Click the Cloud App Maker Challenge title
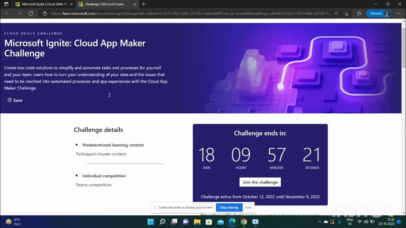Screen dimensions: 406x228 75,48
